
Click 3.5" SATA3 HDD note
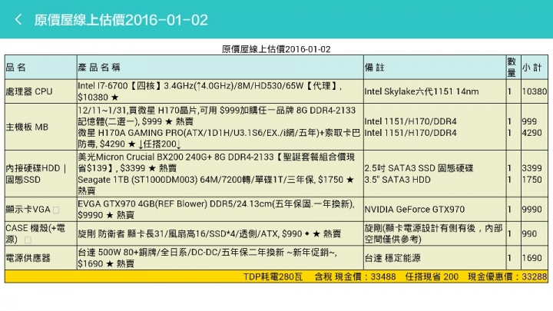click(x=398, y=180)
